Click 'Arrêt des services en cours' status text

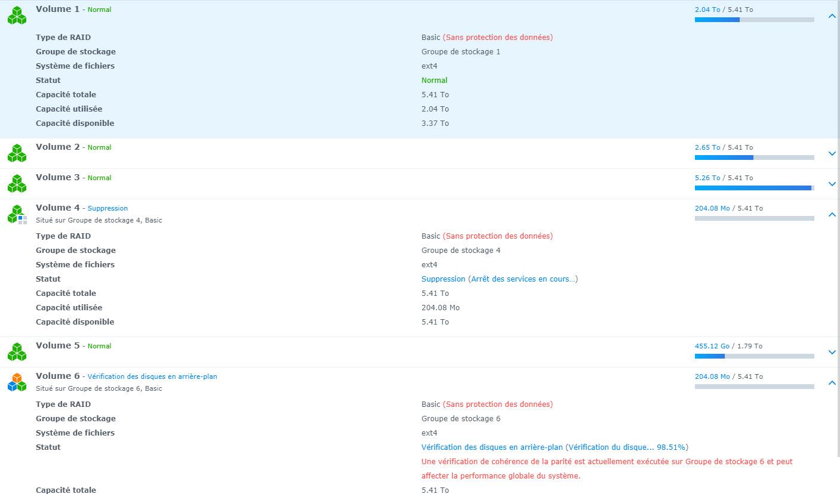pos(523,279)
